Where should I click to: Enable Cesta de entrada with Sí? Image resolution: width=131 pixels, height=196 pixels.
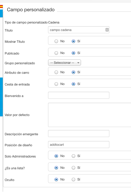(73, 84)
